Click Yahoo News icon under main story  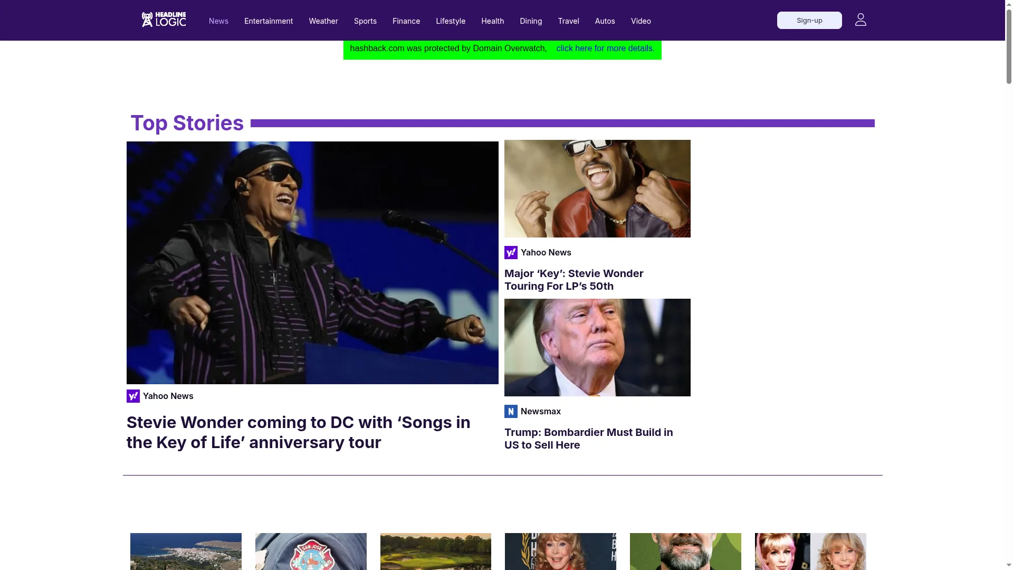click(133, 396)
